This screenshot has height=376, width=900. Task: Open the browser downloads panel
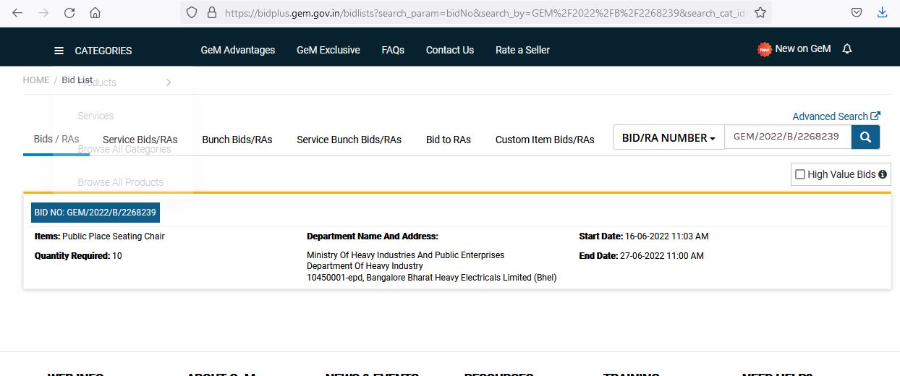click(x=882, y=12)
